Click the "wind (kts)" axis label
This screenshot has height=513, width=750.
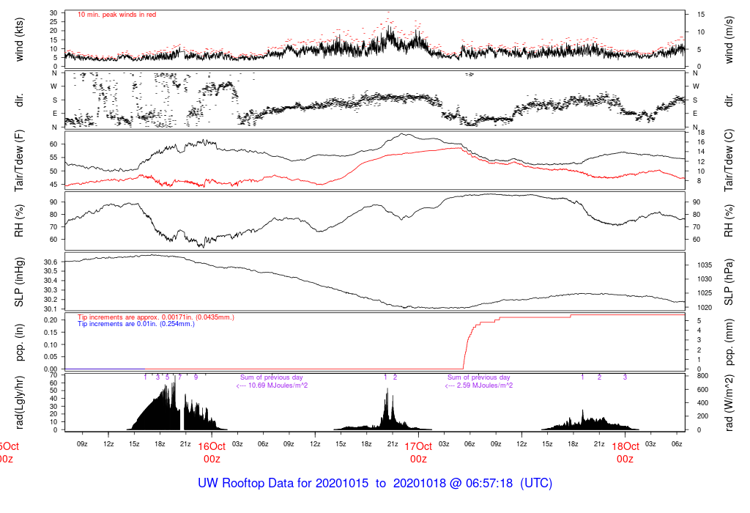pos(19,40)
